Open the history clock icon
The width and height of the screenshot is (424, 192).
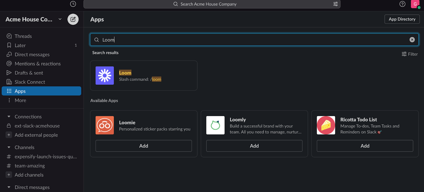tap(73, 4)
